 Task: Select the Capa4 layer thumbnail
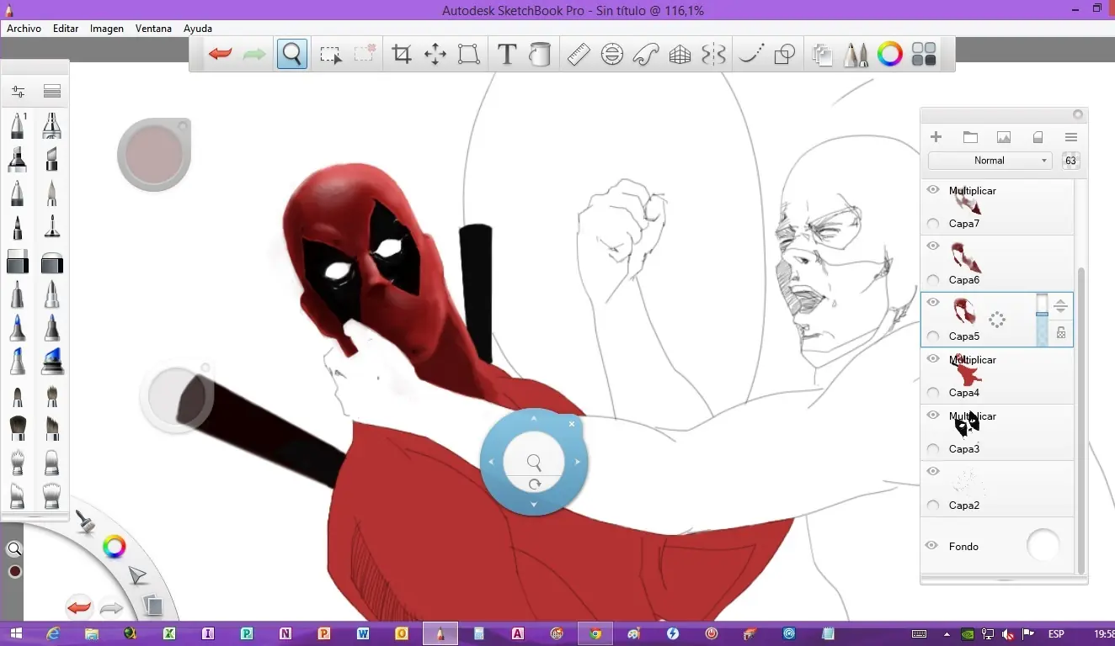(x=965, y=370)
